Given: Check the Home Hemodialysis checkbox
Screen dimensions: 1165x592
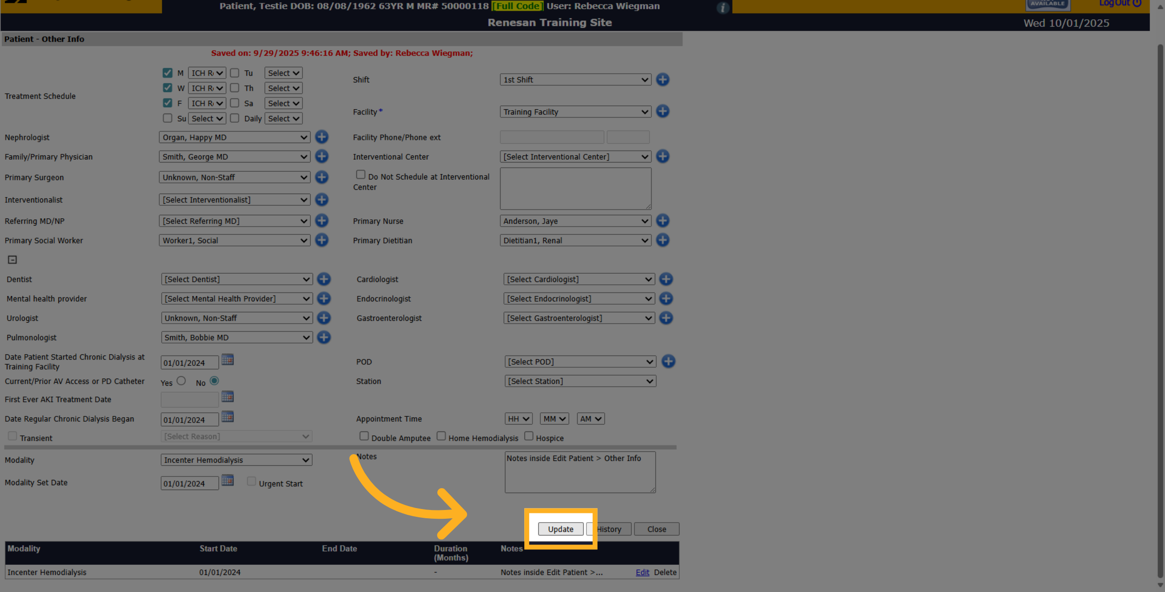Looking at the screenshot, I should tap(441, 436).
